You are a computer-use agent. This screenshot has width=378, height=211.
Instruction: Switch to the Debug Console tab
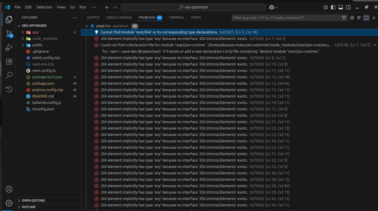(x=119, y=18)
